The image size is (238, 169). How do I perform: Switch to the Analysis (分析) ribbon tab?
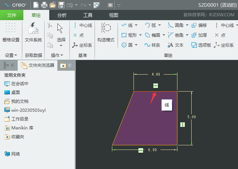tap(62, 15)
